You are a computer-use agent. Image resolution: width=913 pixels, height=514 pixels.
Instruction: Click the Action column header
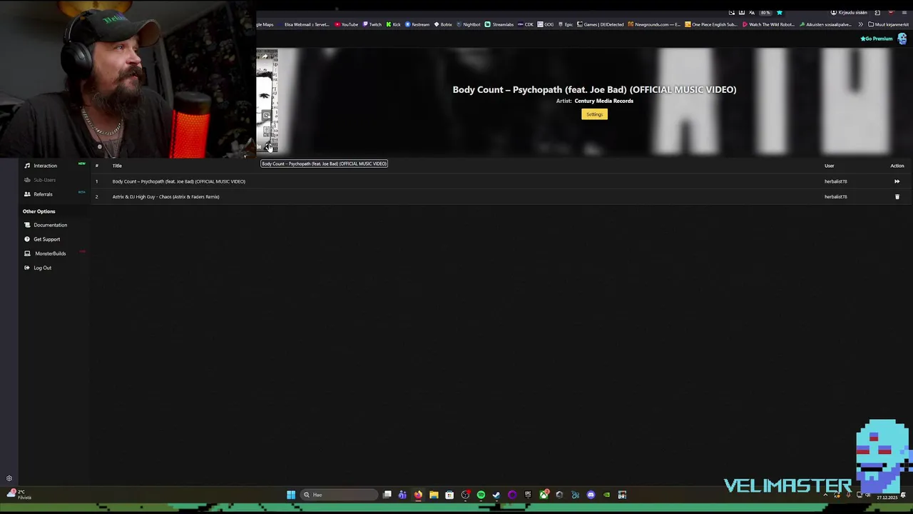[897, 166]
